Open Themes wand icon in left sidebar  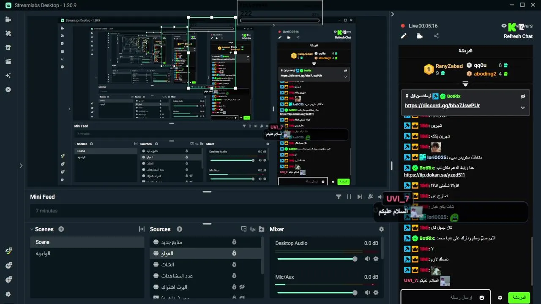click(8, 33)
